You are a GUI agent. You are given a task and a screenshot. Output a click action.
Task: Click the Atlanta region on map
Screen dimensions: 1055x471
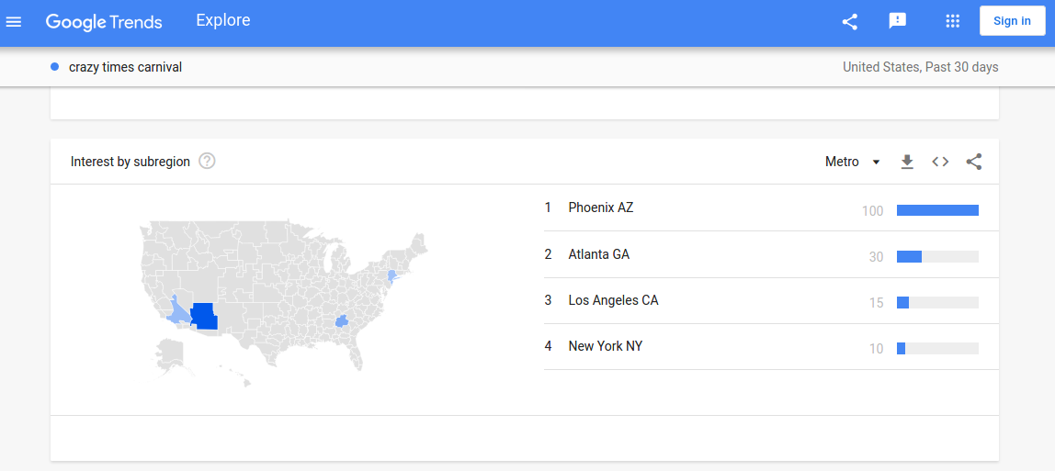click(343, 322)
